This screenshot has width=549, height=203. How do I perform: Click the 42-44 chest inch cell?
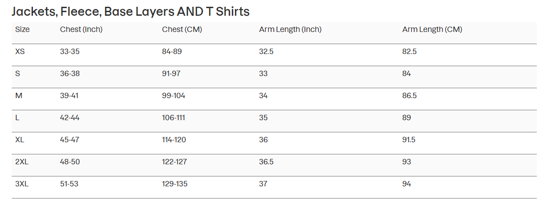point(69,118)
